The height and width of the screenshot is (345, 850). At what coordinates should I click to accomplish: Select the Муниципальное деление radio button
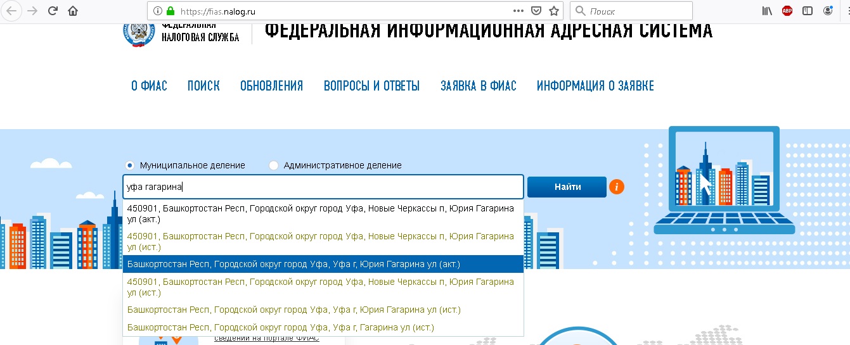(130, 165)
